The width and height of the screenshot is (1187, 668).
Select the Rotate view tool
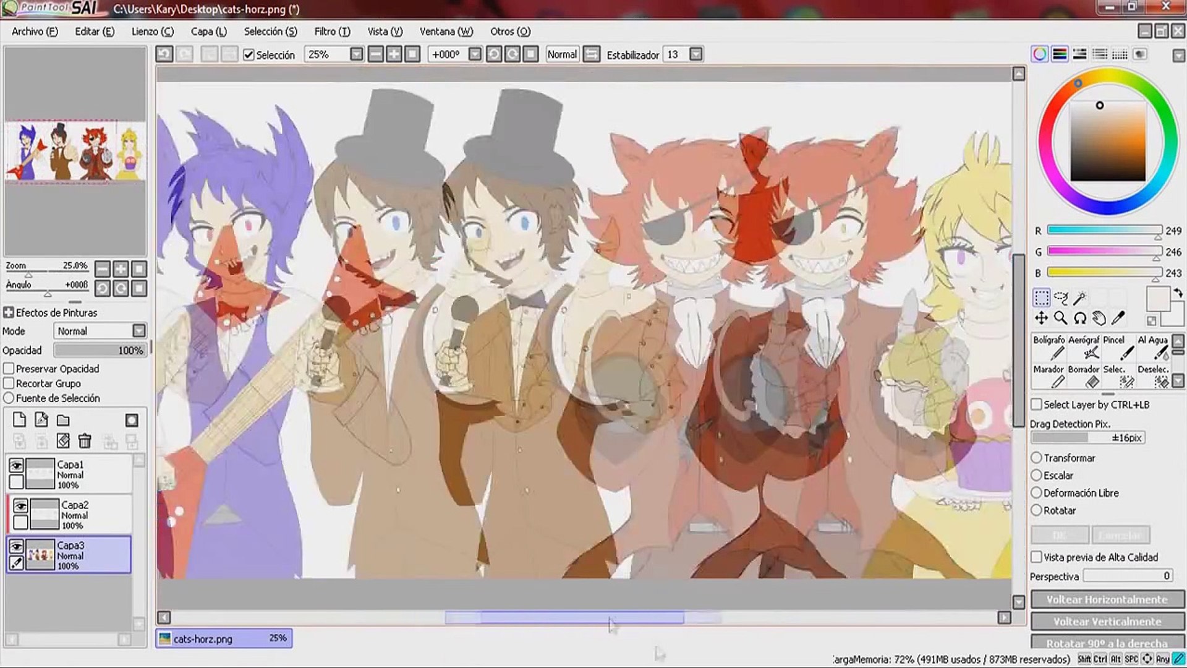pos(1080,318)
